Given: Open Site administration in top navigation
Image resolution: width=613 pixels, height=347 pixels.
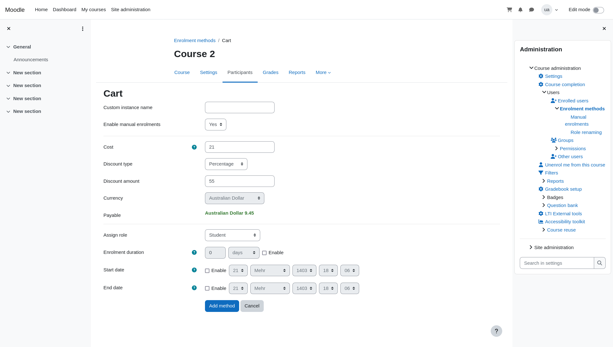Looking at the screenshot, I should click(131, 10).
